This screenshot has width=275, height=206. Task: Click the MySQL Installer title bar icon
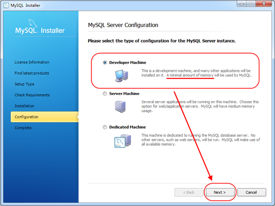6,5
